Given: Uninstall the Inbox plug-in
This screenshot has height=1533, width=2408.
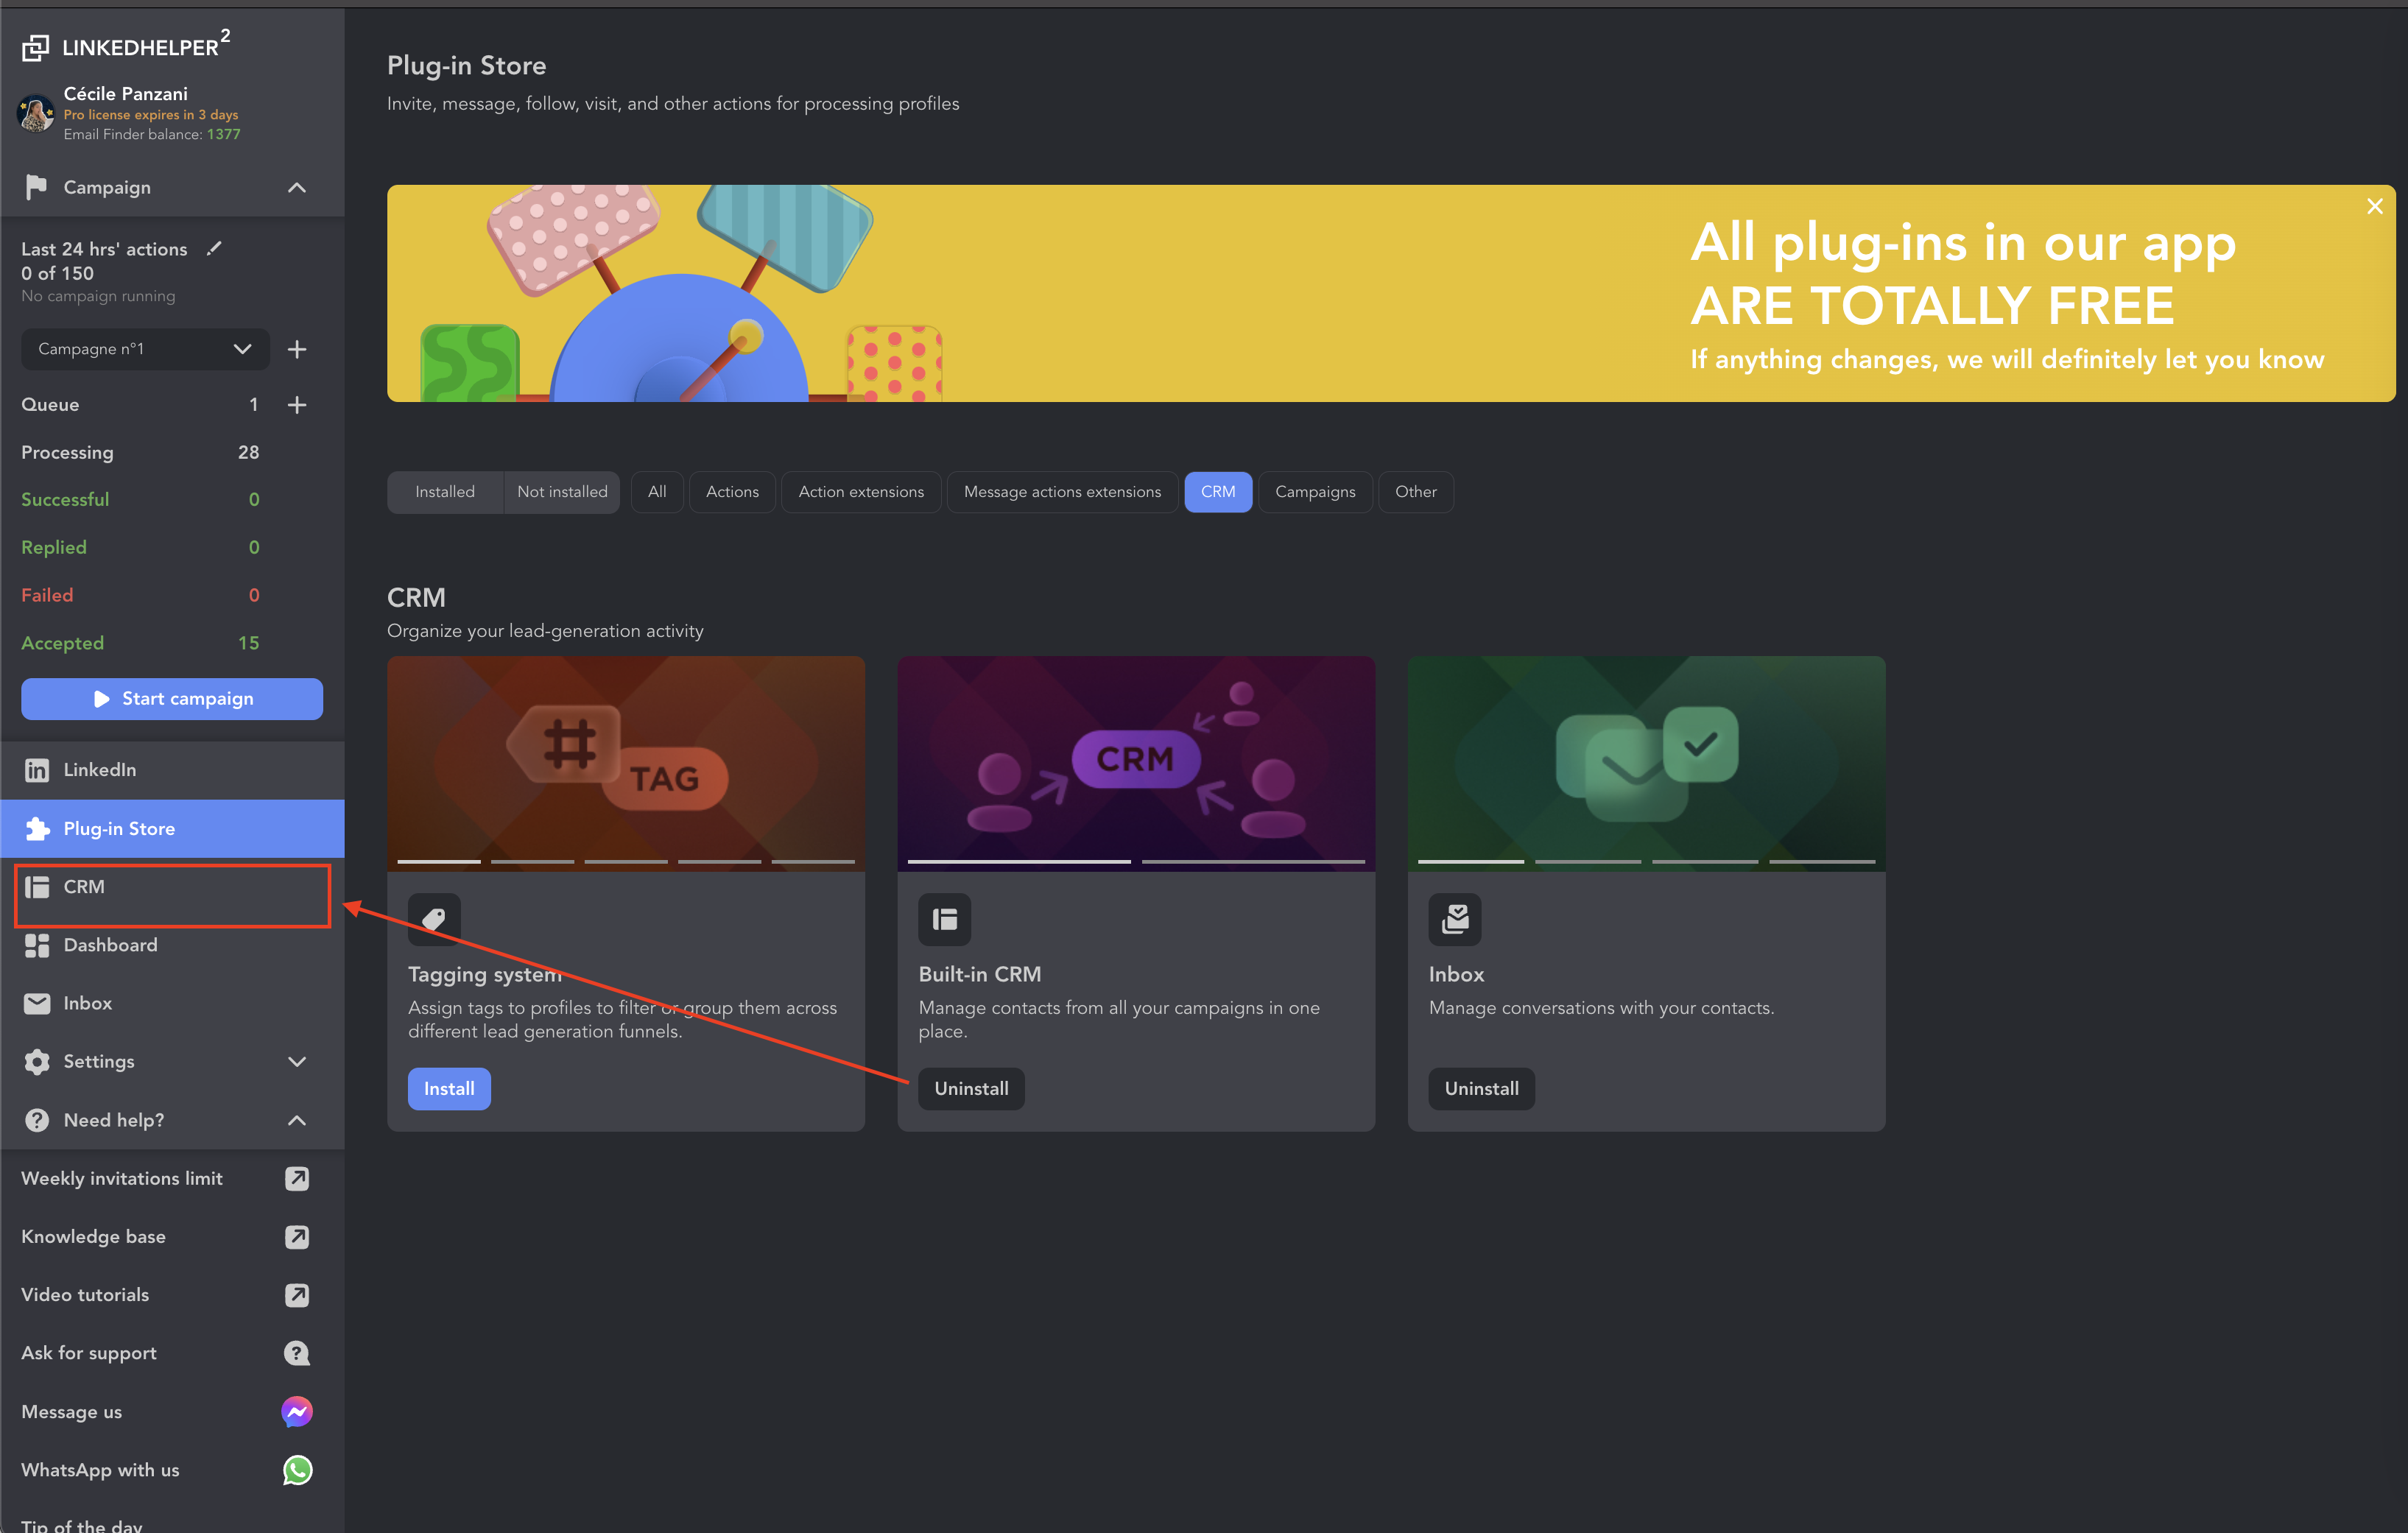Looking at the screenshot, I should point(1481,1088).
